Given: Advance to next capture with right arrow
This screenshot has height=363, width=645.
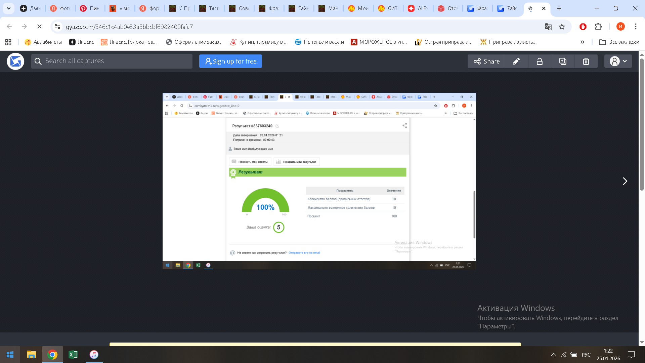Looking at the screenshot, I should (x=625, y=181).
